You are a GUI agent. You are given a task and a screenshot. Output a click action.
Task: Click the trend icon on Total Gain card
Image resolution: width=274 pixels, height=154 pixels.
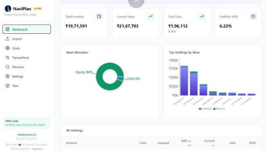201,16
